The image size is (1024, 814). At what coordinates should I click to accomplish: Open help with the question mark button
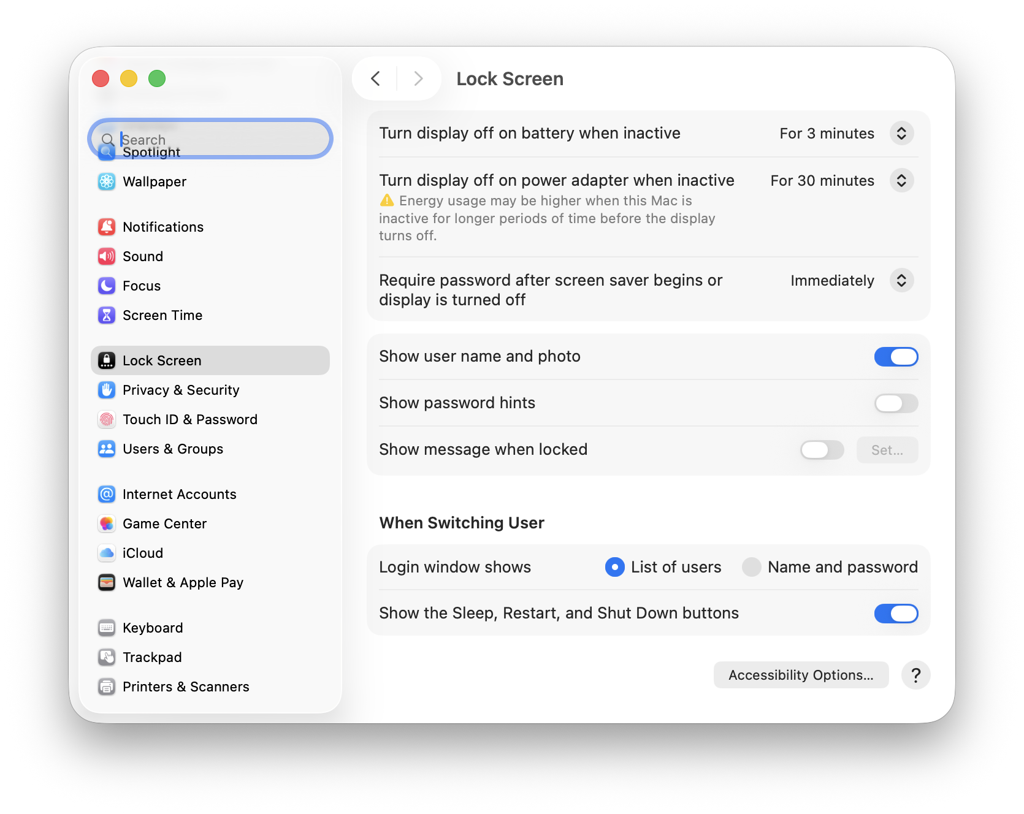coord(915,675)
